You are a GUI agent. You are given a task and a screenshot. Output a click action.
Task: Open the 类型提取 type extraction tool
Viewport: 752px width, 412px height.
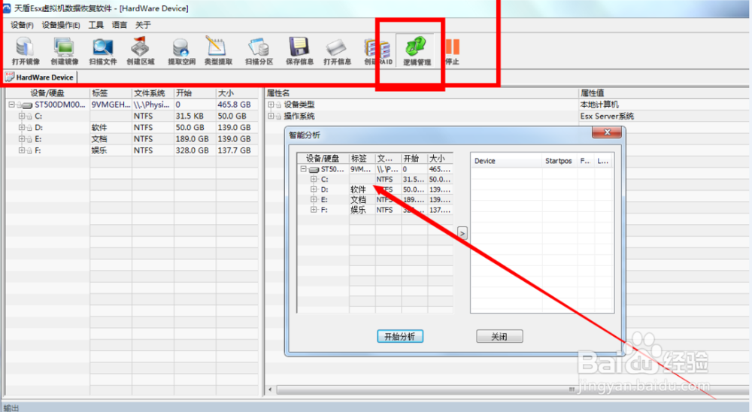tap(218, 51)
